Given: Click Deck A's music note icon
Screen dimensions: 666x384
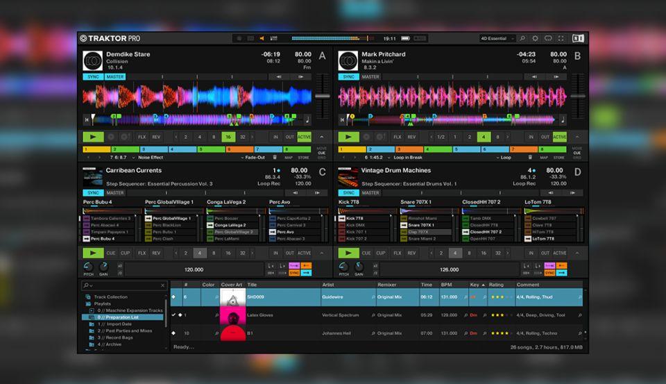Looking at the screenshot, I should pyautogui.click(x=307, y=120).
